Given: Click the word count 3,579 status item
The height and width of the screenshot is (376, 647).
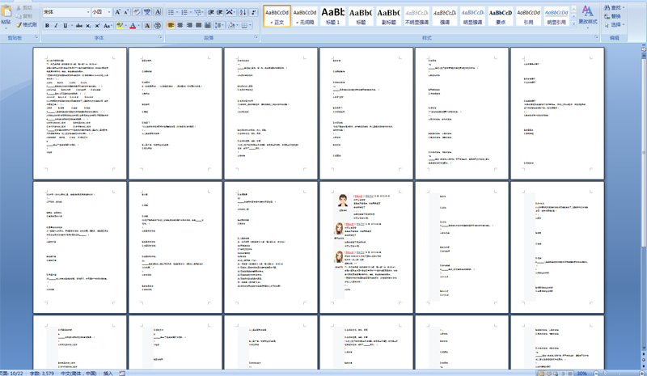Looking at the screenshot, I should (42, 373).
